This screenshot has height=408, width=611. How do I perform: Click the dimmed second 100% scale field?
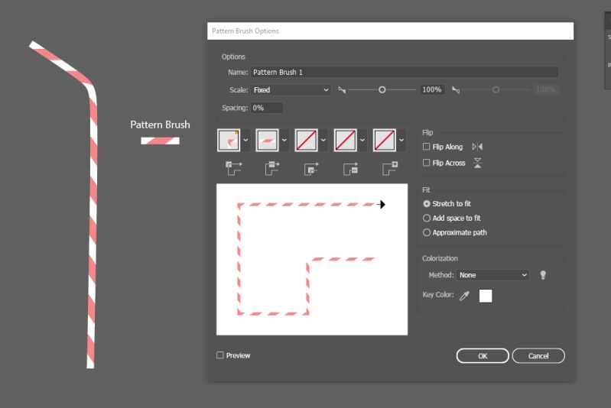545,90
